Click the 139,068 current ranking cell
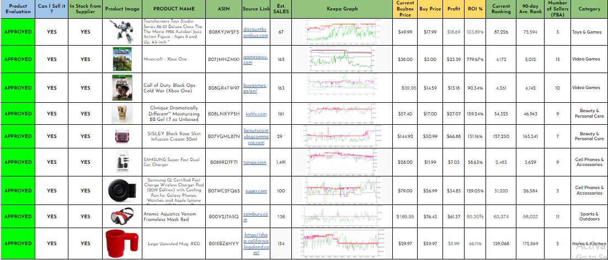 501,244
